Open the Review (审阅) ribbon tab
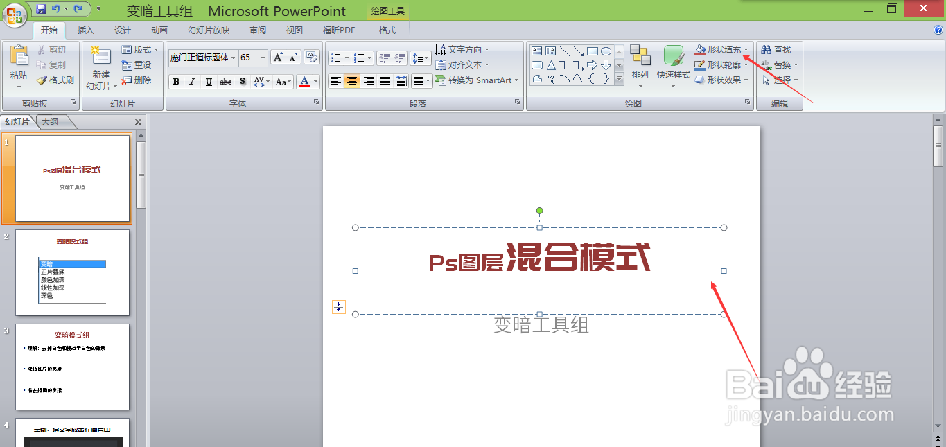 (258, 30)
